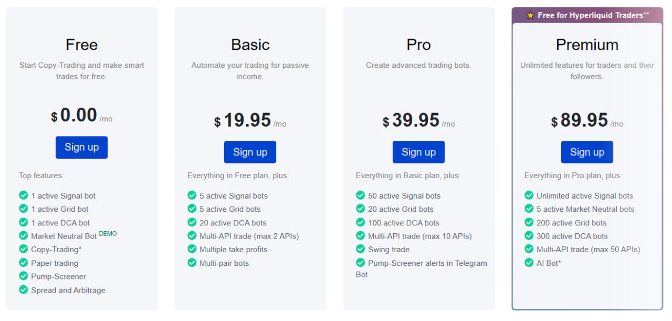This screenshot has width=672, height=321.
Task: Click the checkmark for 100 active DCA bots
Action: [x=360, y=222]
